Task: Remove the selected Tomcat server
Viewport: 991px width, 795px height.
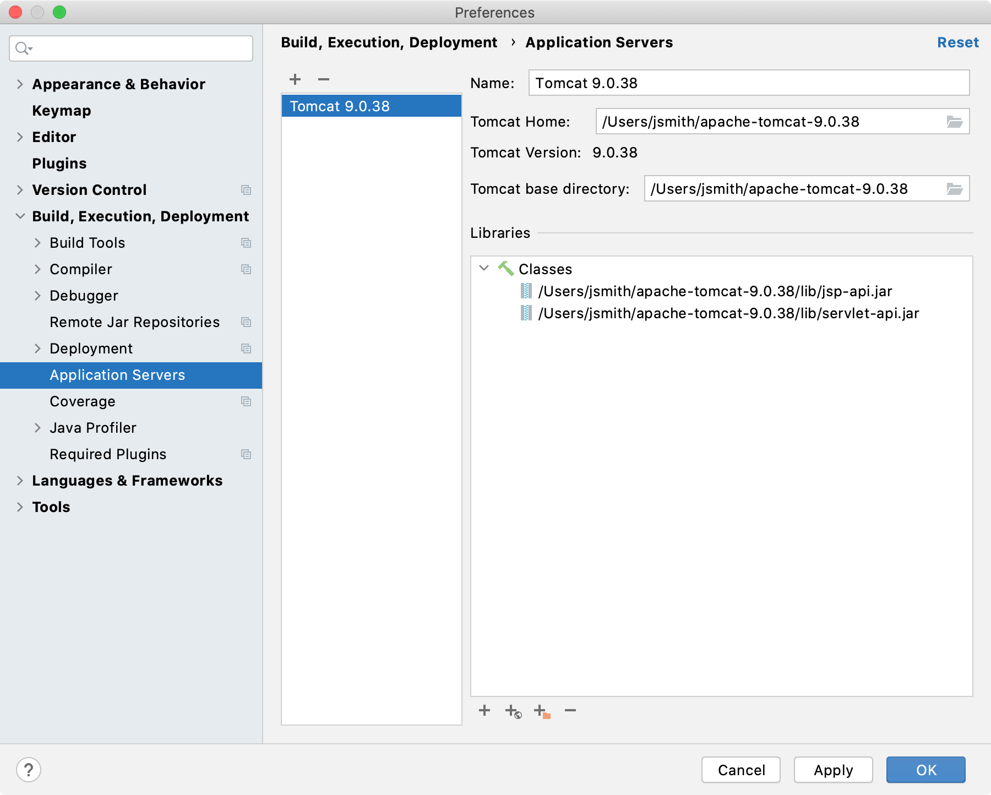Action: (x=324, y=79)
